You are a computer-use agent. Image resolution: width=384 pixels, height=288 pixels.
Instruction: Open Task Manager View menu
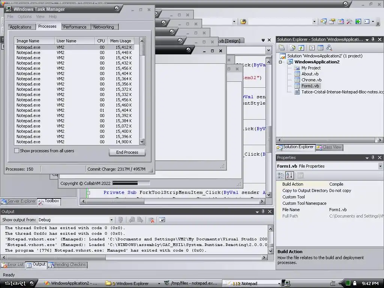click(40, 16)
